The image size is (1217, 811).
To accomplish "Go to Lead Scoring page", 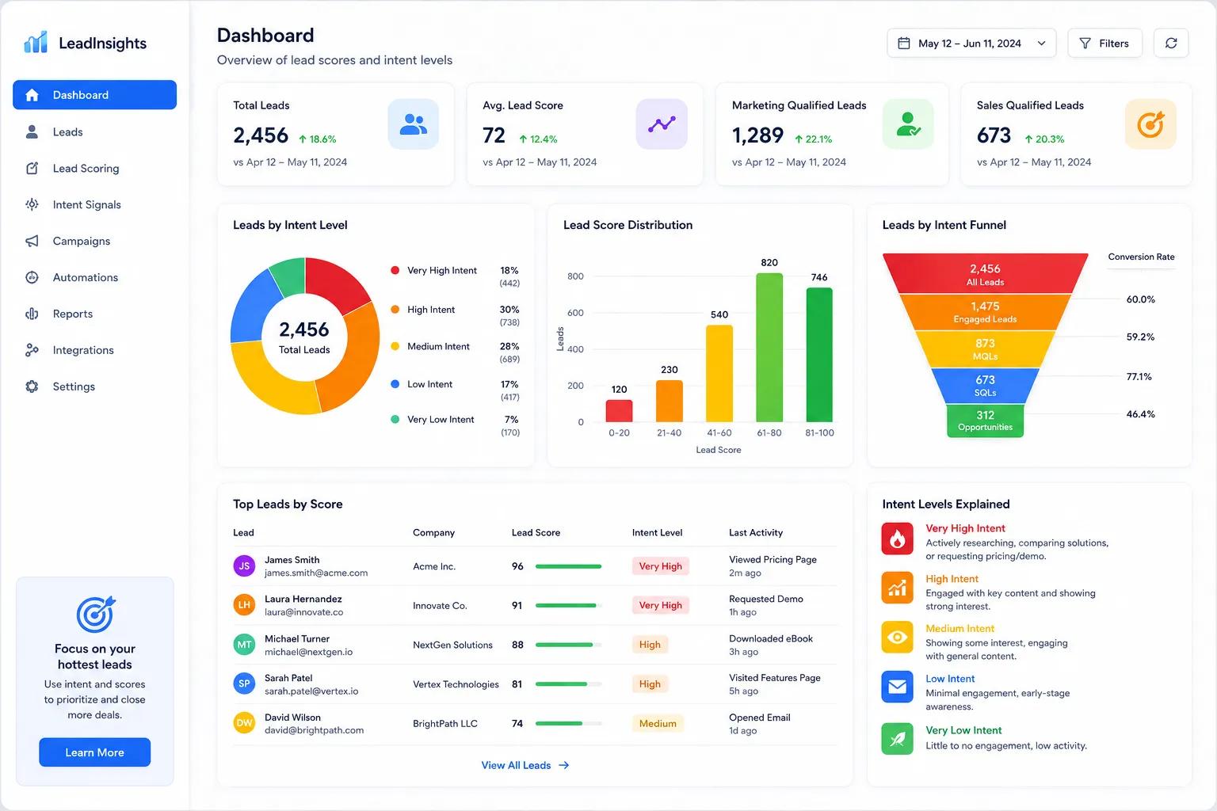I will point(94,168).
